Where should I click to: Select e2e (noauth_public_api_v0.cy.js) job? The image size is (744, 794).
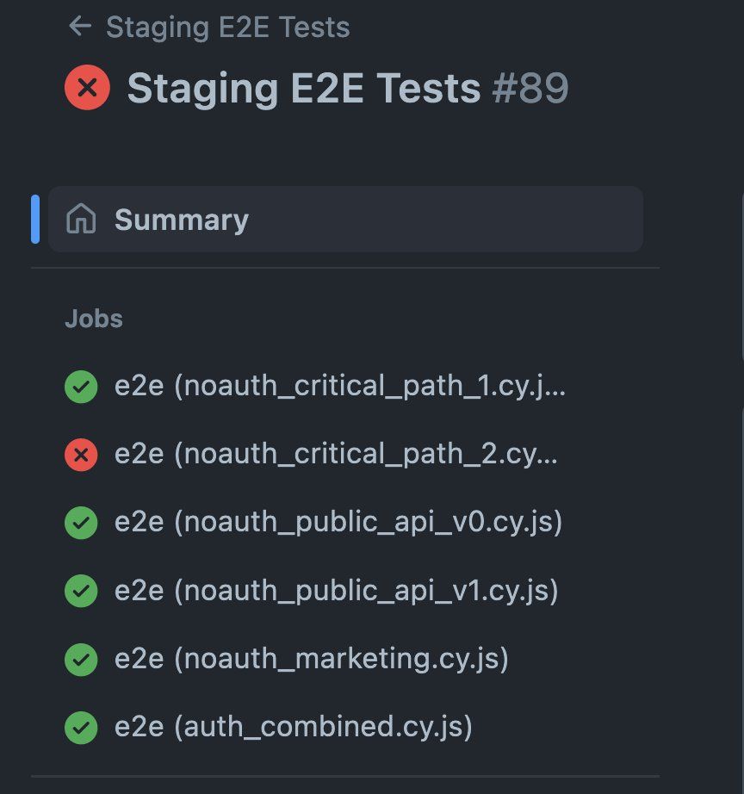[x=338, y=522]
